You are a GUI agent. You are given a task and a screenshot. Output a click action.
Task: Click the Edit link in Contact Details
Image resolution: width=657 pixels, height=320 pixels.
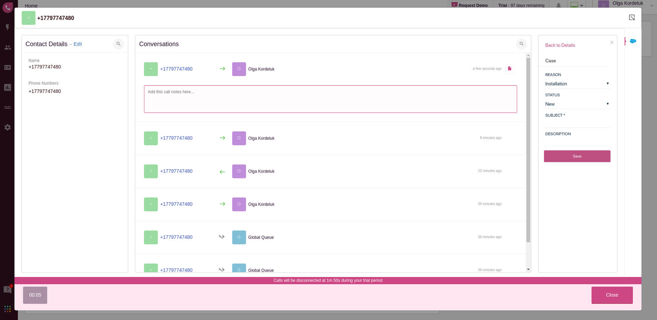[78, 44]
